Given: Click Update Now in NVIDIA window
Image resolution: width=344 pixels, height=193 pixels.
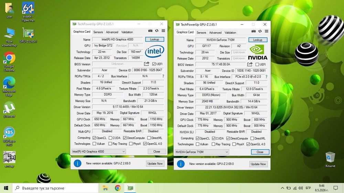Looking at the screenshot, I should pyautogui.click(x=258, y=164).
